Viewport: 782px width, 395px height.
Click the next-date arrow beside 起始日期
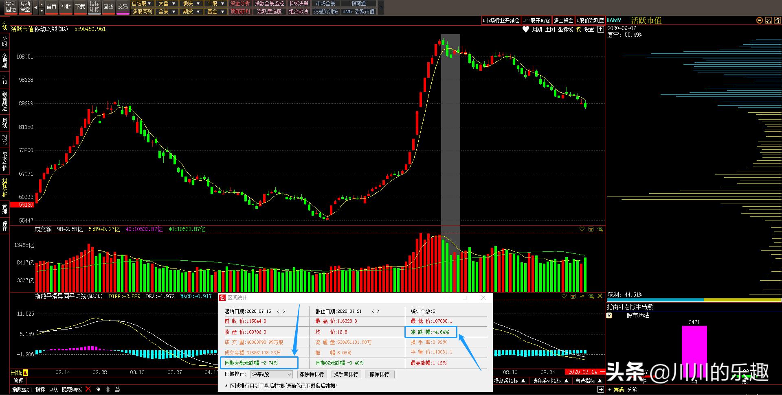pyautogui.click(x=284, y=310)
